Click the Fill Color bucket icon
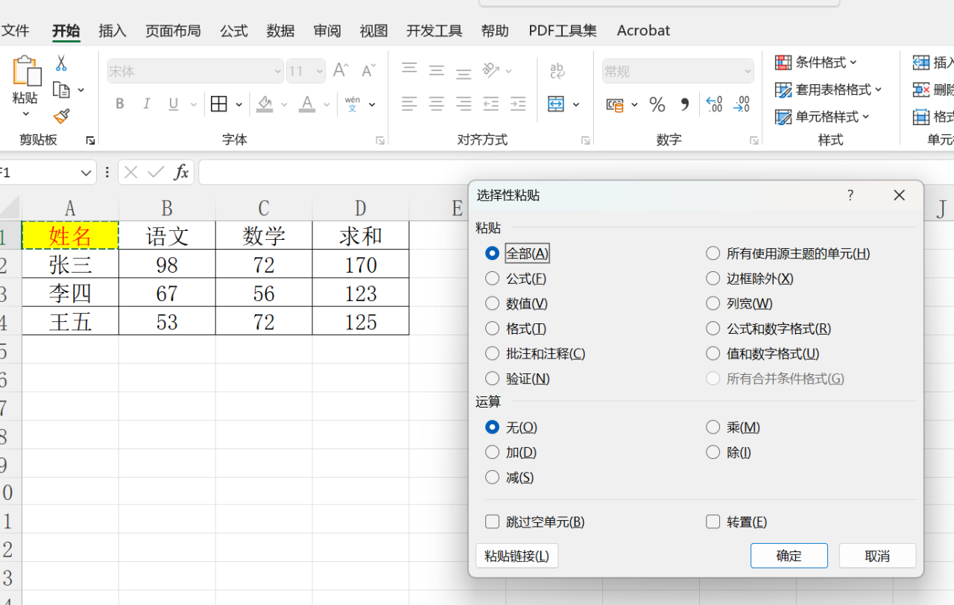 [265, 104]
